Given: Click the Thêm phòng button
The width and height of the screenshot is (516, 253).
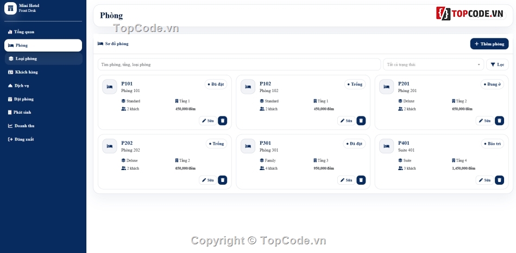Looking at the screenshot, I should pos(489,44).
